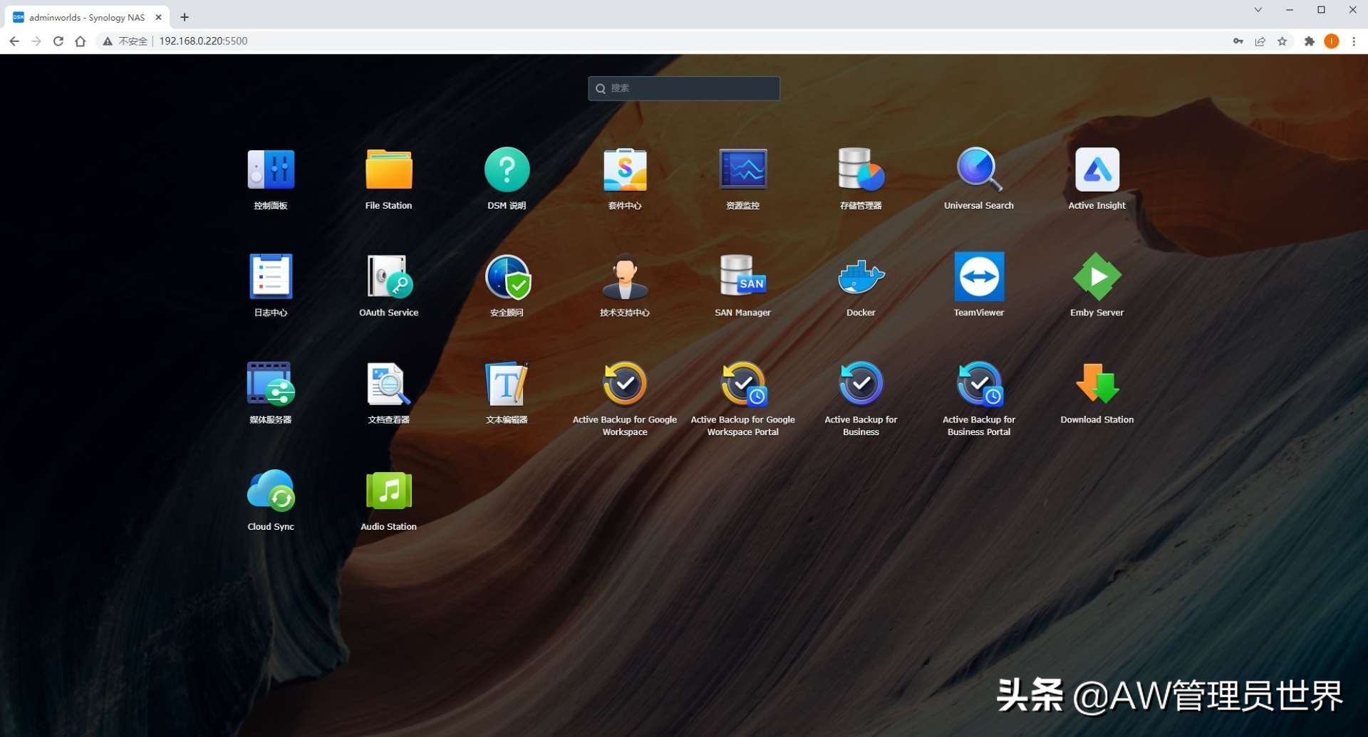Start Emby Server
This screenshot has height=737, width=1368.
point(1097,277)
